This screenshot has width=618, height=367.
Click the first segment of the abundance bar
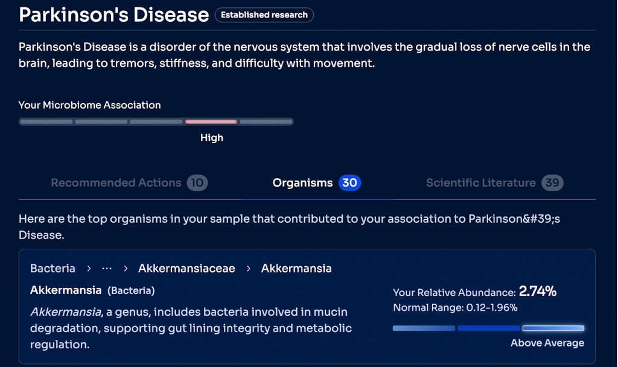pos(424,328)
